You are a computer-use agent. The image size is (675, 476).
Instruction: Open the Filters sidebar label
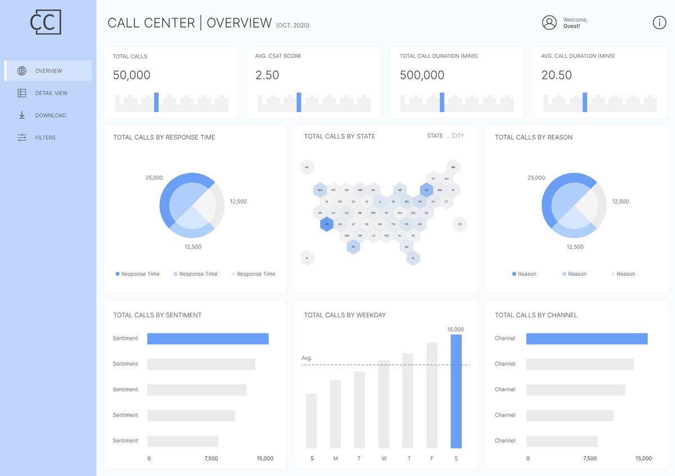click(46, 137)
